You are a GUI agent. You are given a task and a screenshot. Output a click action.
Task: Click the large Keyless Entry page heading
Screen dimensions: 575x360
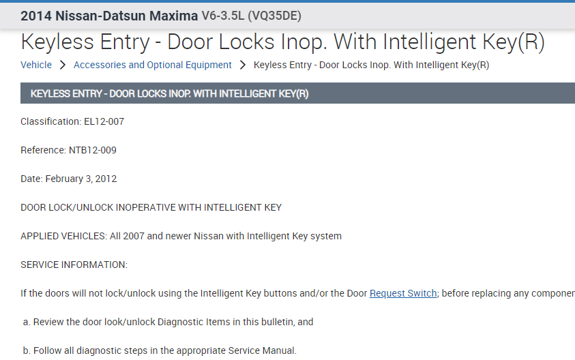[x=282, y=42]
